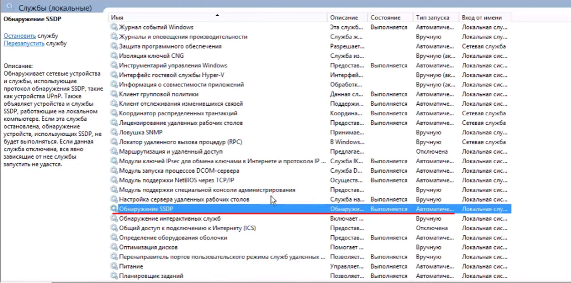This screenshot has width=571, height=283.
Task: Click gear icon of Локатор удаленного вызова процедур
Action: coord(114,142)
